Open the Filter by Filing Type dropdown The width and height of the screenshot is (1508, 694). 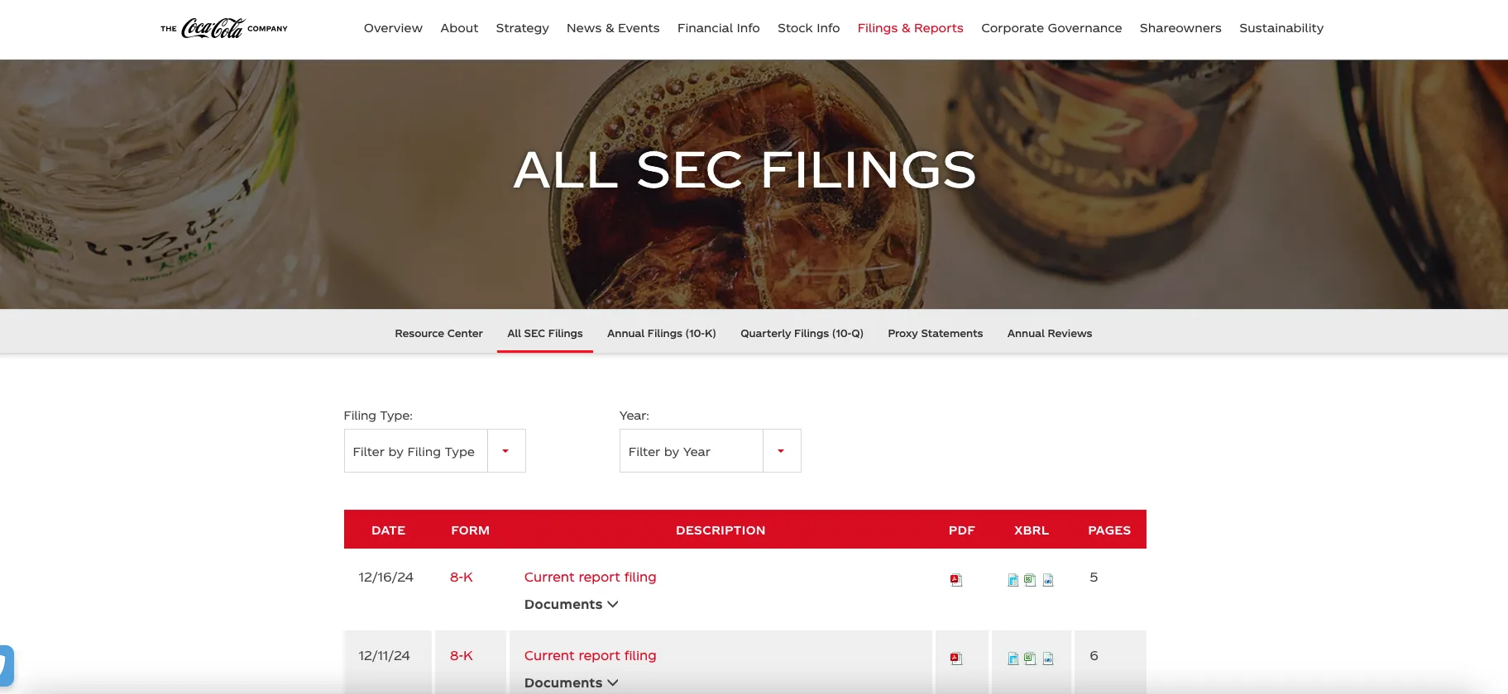[x=435, y=451]
